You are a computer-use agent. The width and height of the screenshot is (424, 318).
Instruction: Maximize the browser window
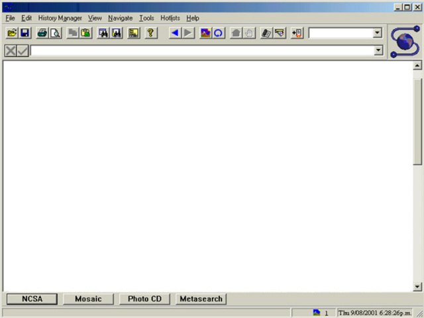click(407, 7)
